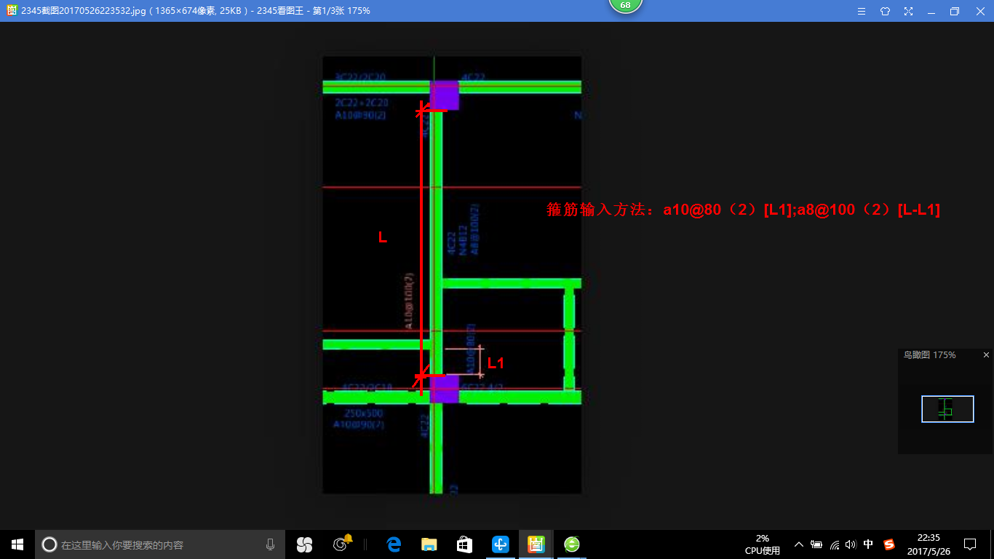Open File Explorer from taskbar
Image resolution: width=994 pixels, height=559 pixels.
(429, 544)
